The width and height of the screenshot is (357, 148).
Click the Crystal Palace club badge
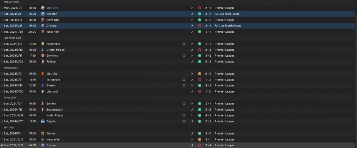click(43, 50)
